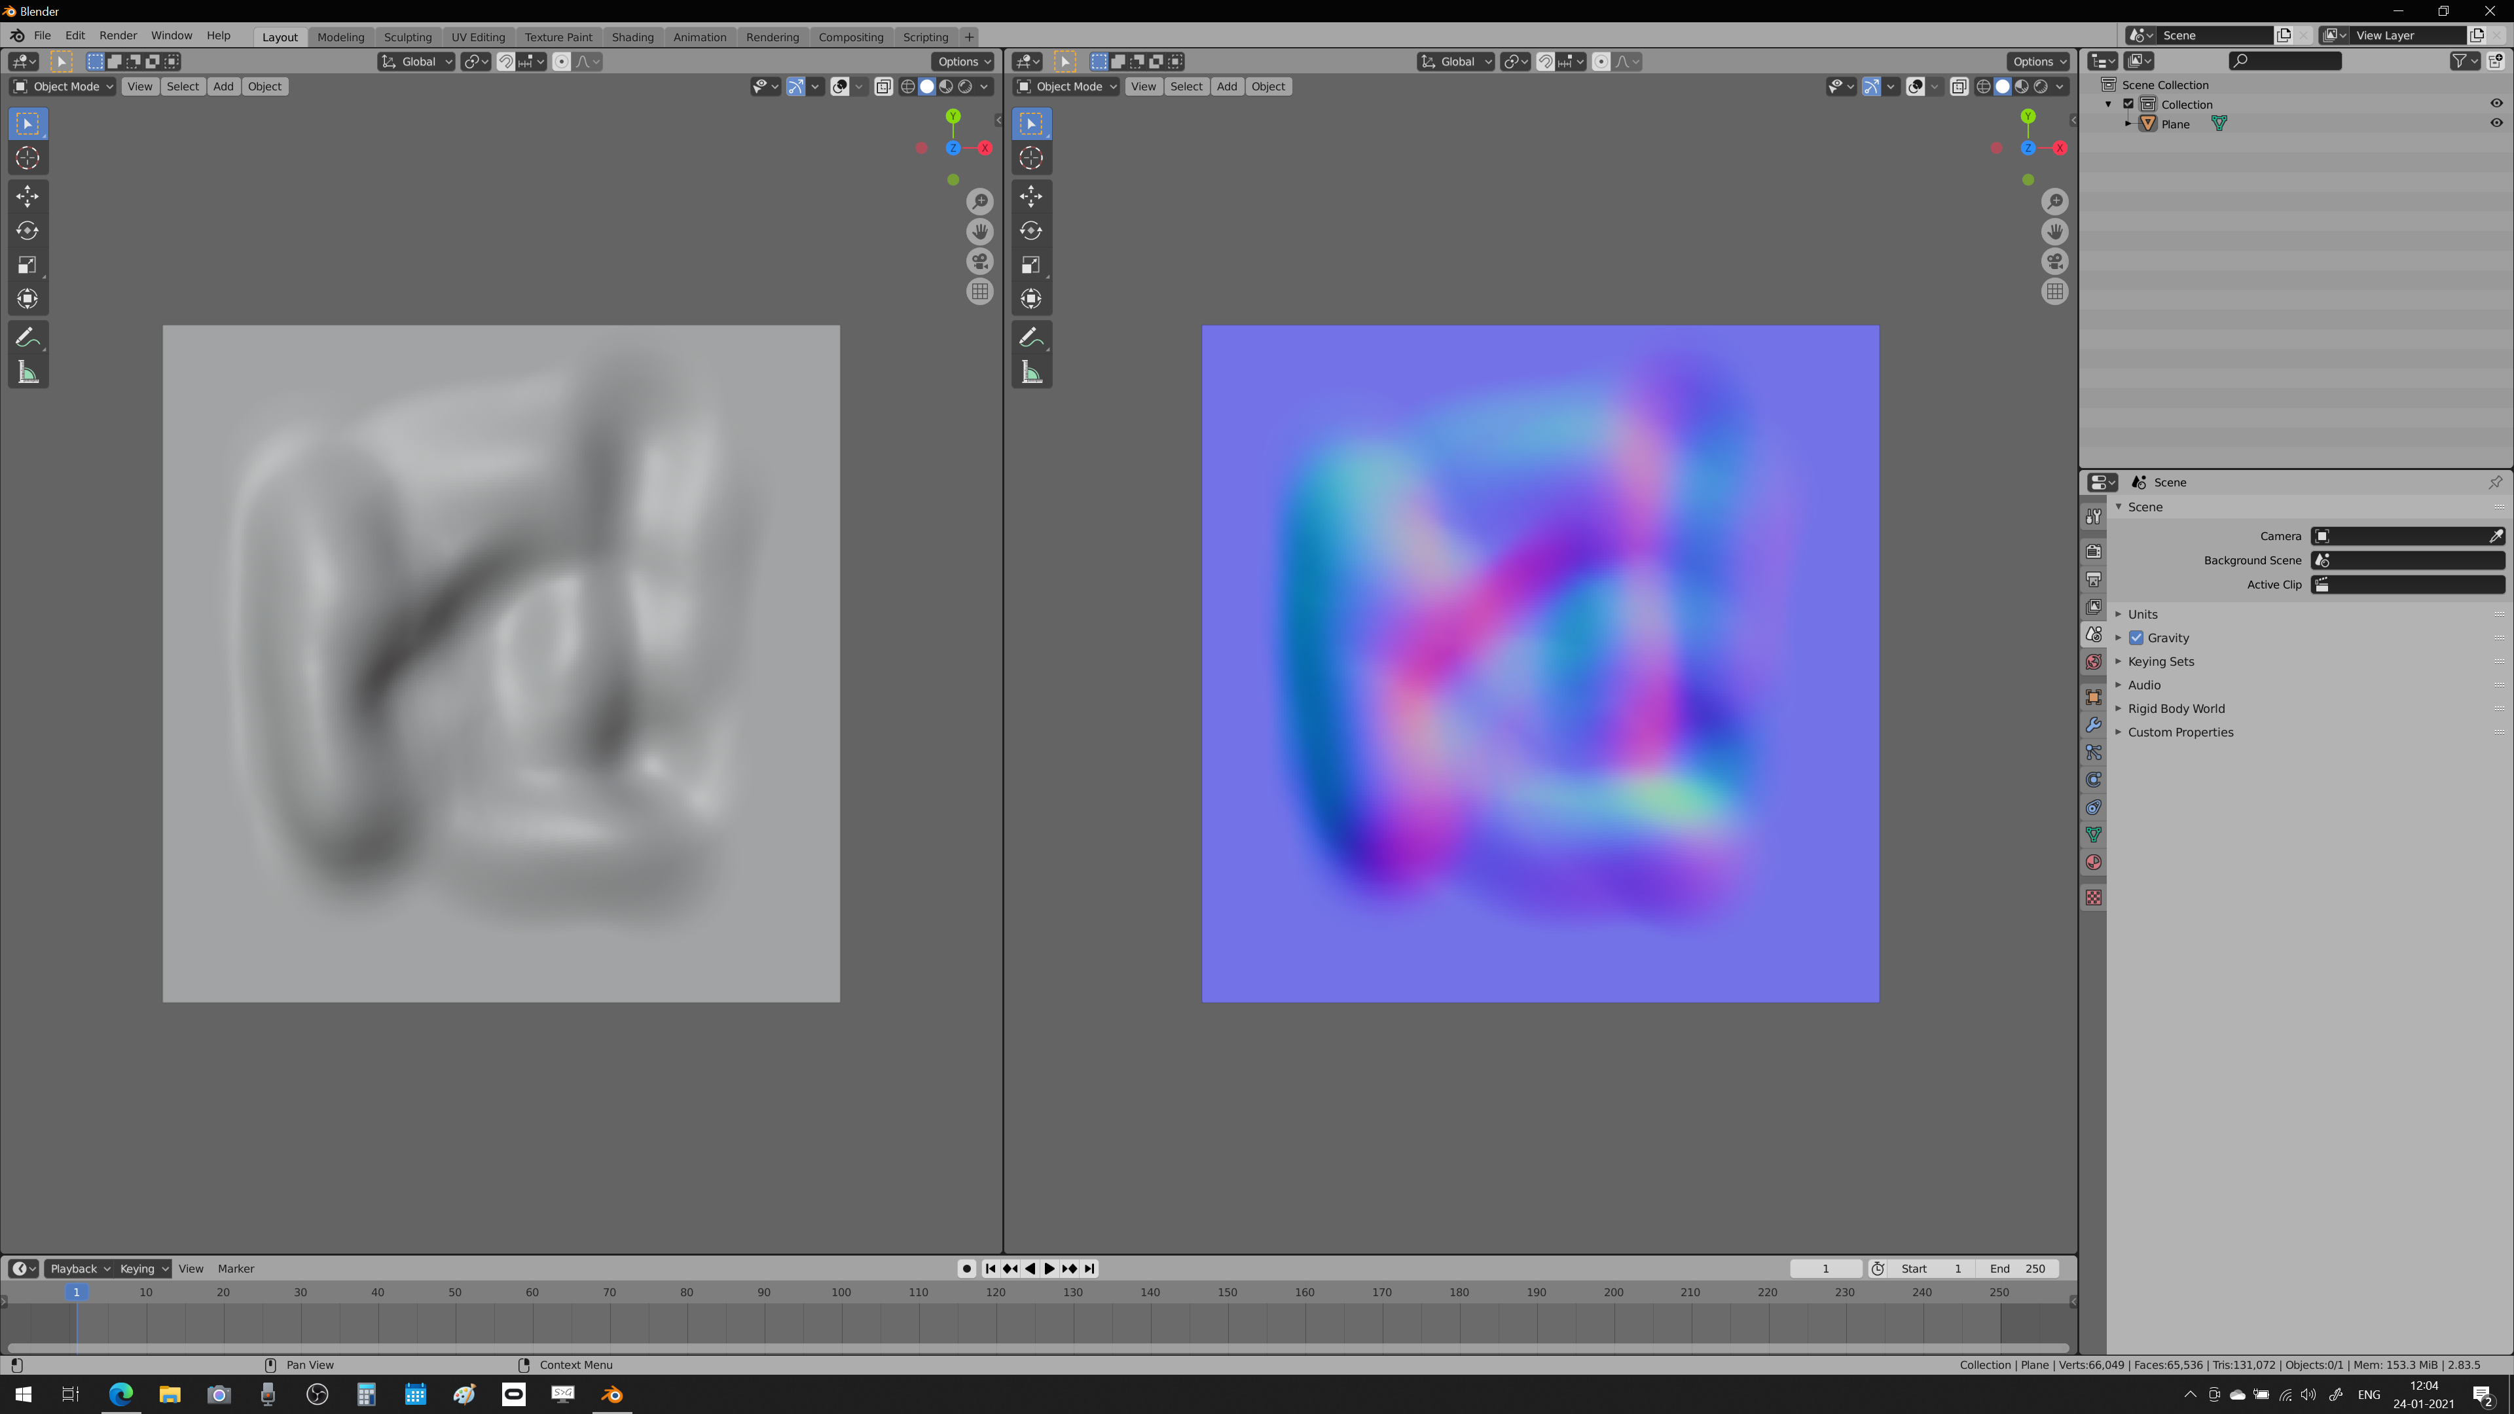Select the Scale tool
The width and height of the screenshot is (2514, 1414).
27,263
